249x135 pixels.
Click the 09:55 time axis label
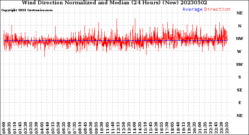(96, 128)
